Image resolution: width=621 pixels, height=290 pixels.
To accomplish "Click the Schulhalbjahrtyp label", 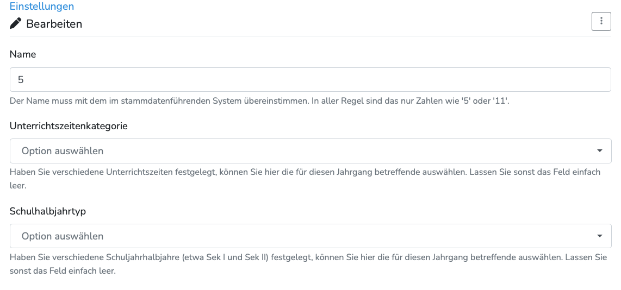I will (x=48, y=211).
